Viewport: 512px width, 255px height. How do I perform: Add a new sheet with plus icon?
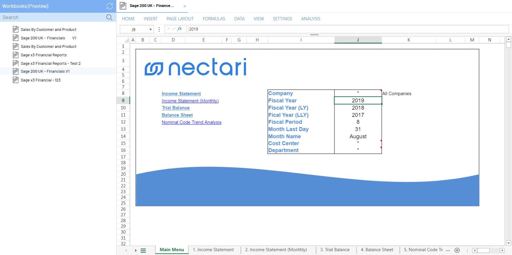[457, 250]
